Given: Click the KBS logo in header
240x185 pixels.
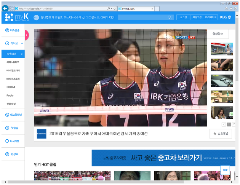Looking at the screenshot, I should (226, 17).
